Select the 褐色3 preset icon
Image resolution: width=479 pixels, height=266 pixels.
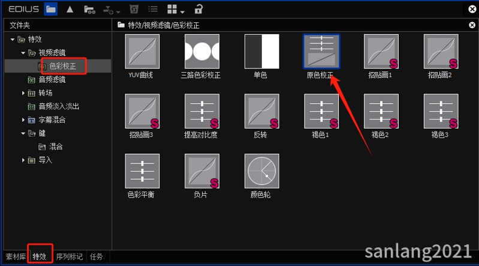[441, 111]
